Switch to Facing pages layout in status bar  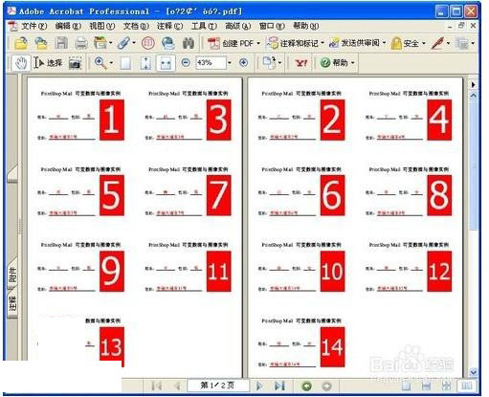tap(466, 386)
